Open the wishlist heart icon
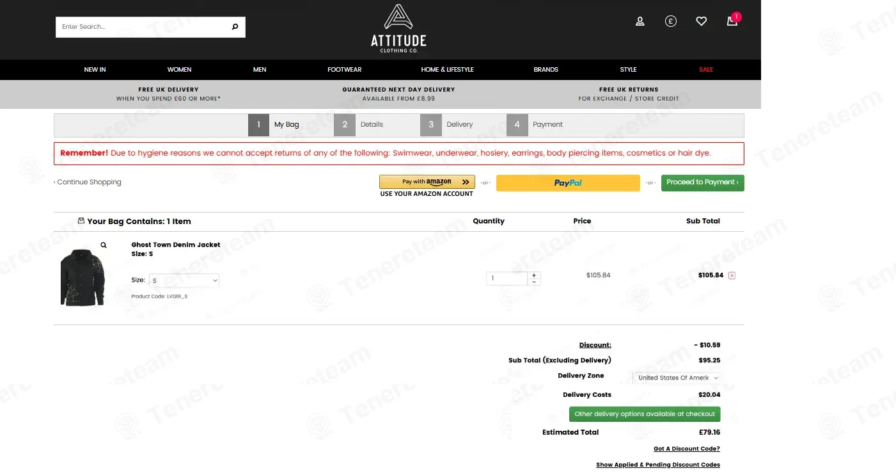Image resolution: width=896 pixels, height=475 pixels. pos(702,21)
